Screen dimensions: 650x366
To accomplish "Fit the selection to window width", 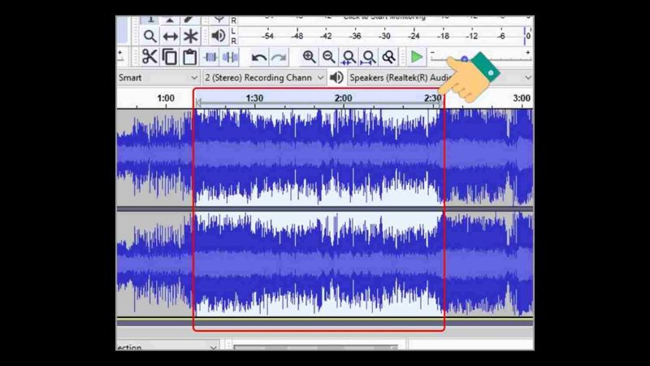I will (349, 57).
